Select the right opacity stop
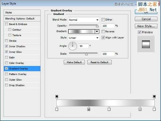 154,97
